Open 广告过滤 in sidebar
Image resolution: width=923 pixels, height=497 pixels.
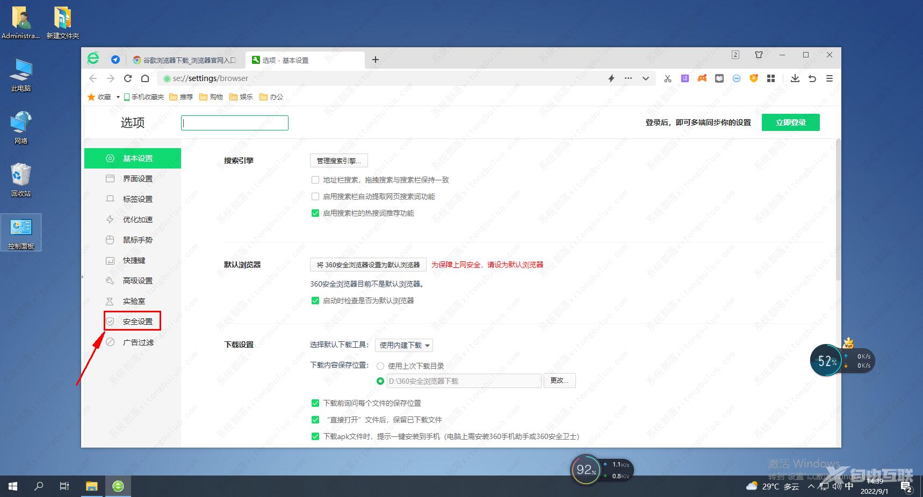pyautogui.click(x=133, y=342)
